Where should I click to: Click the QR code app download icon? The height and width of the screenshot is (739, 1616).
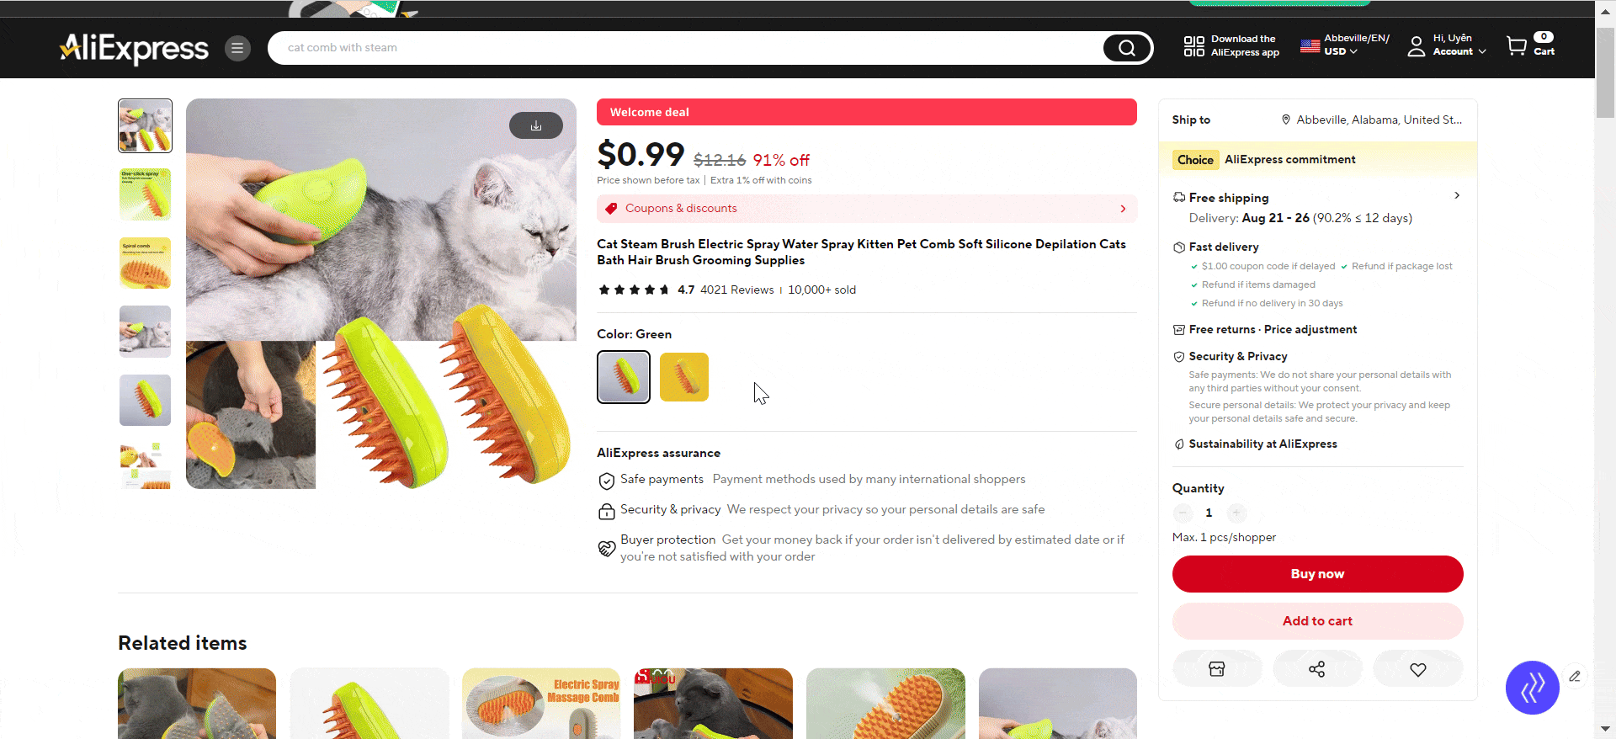1193,46
